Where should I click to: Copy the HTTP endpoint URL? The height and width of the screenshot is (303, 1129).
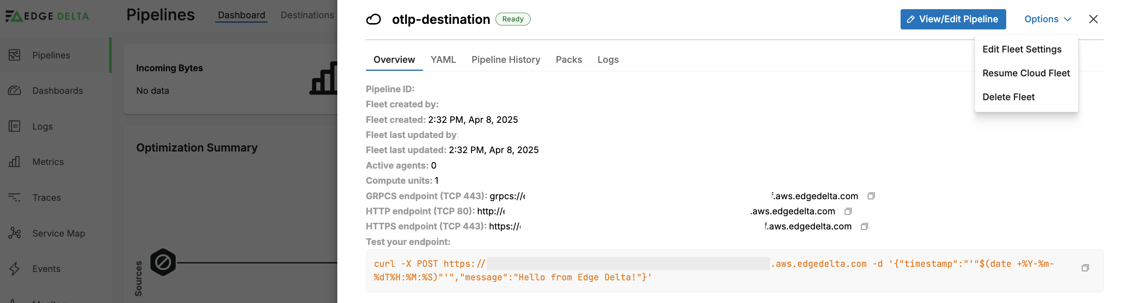848,211
